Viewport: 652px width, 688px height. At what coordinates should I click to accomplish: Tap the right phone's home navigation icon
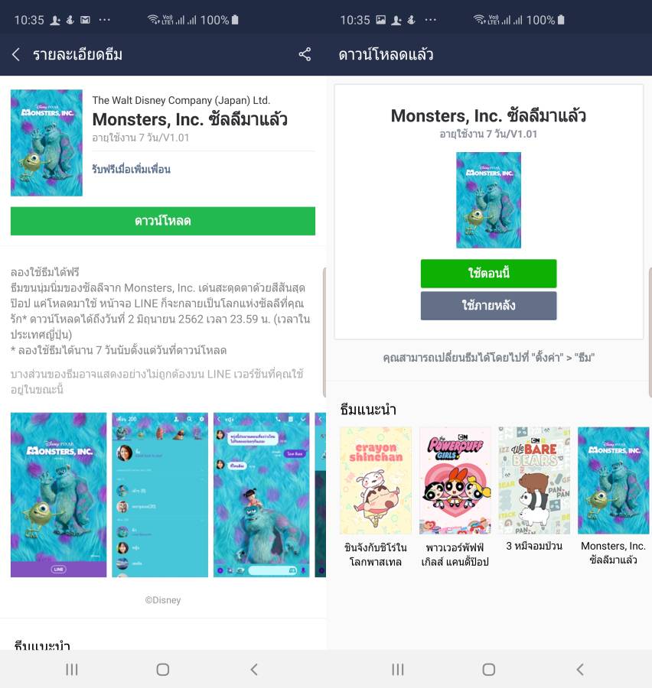(488, 670)
